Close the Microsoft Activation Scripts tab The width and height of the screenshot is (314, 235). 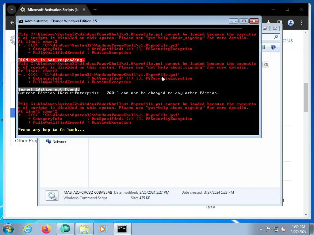tap(84, 9)
